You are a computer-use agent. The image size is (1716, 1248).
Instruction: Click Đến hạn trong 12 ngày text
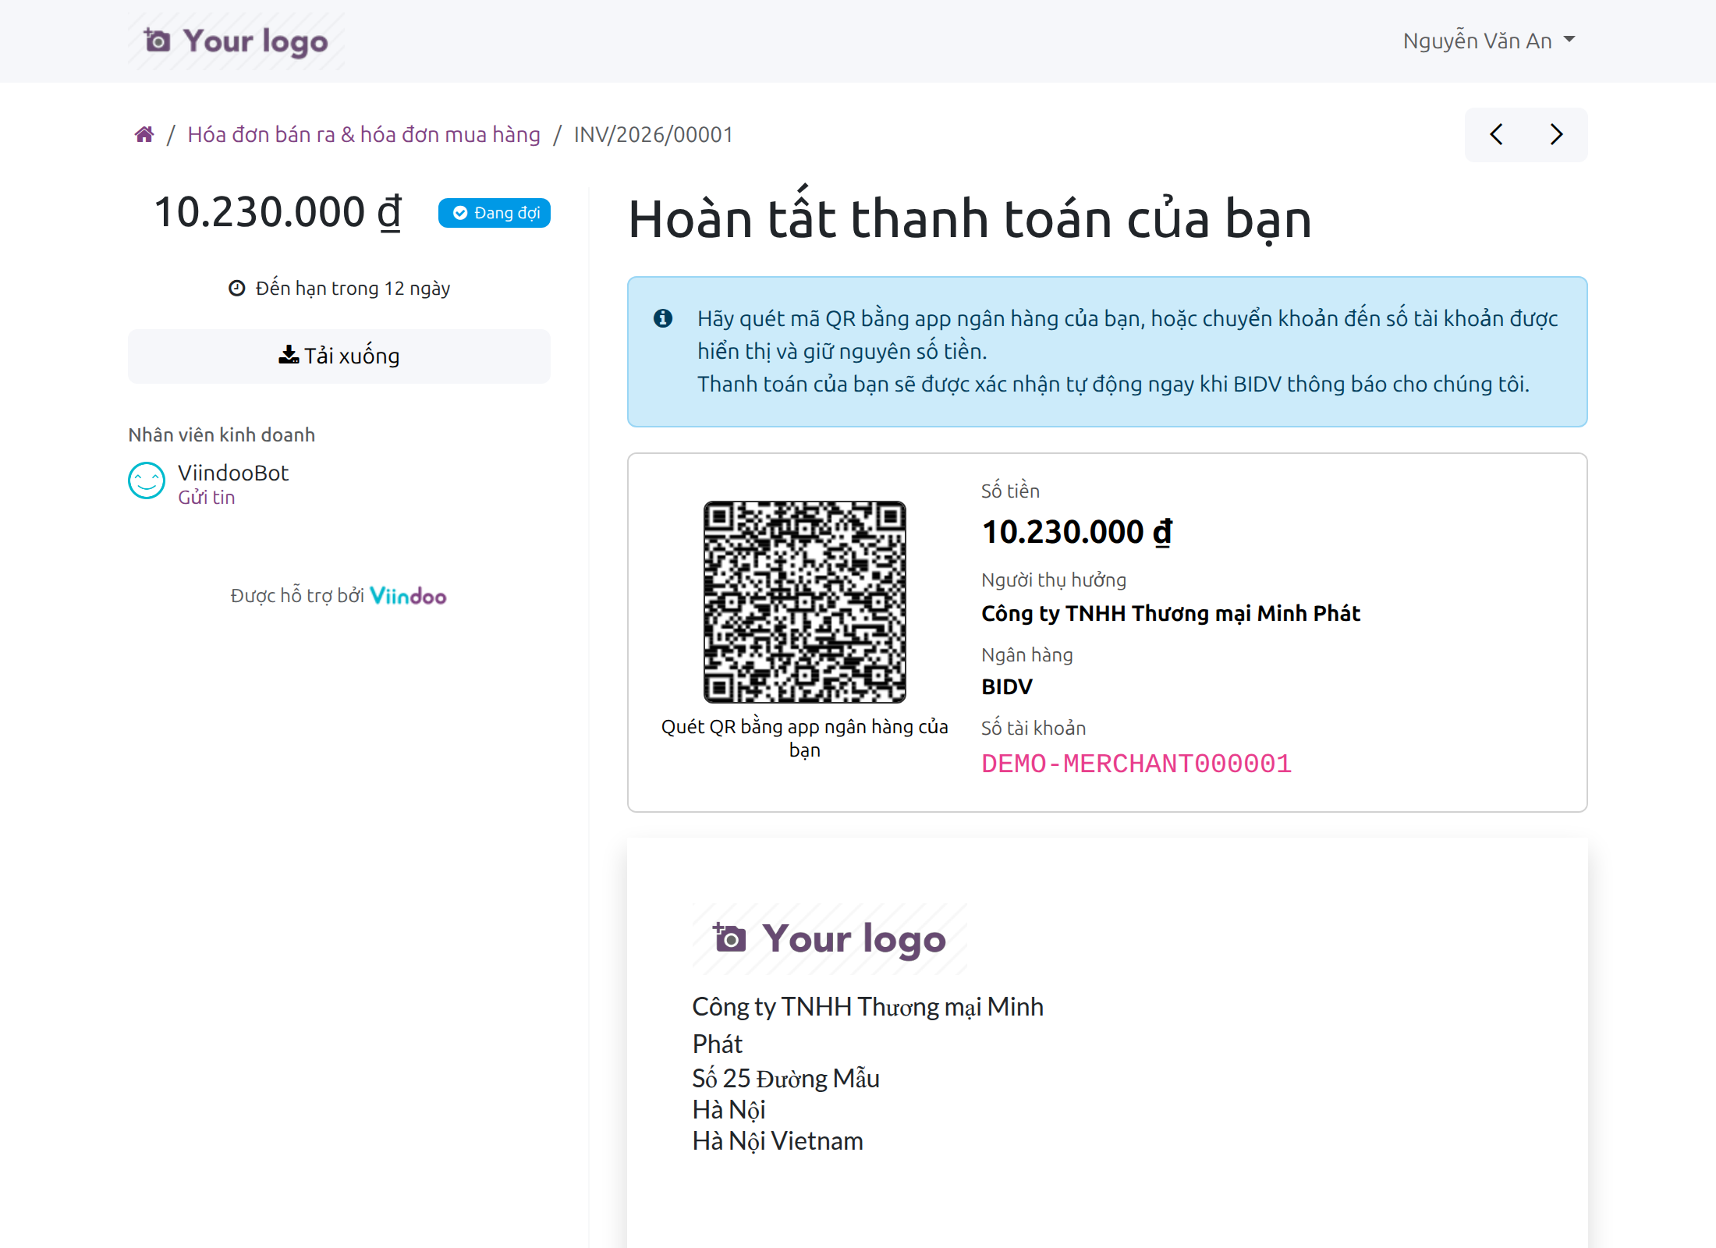click(353, 288)
